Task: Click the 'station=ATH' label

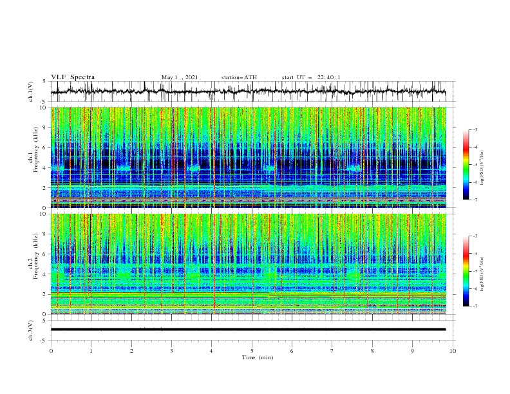Action: (239, 77)
